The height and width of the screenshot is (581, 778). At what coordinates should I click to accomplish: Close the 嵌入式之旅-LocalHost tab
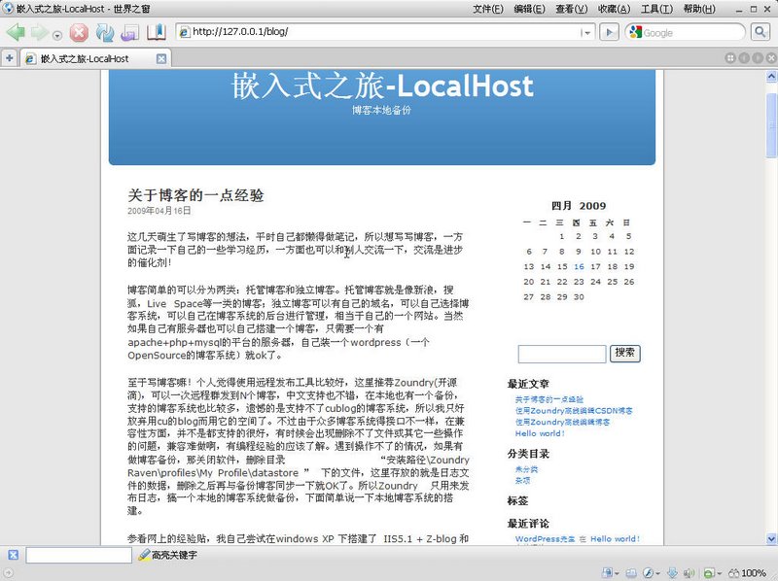pyautogui.click(x=161, y=59)
